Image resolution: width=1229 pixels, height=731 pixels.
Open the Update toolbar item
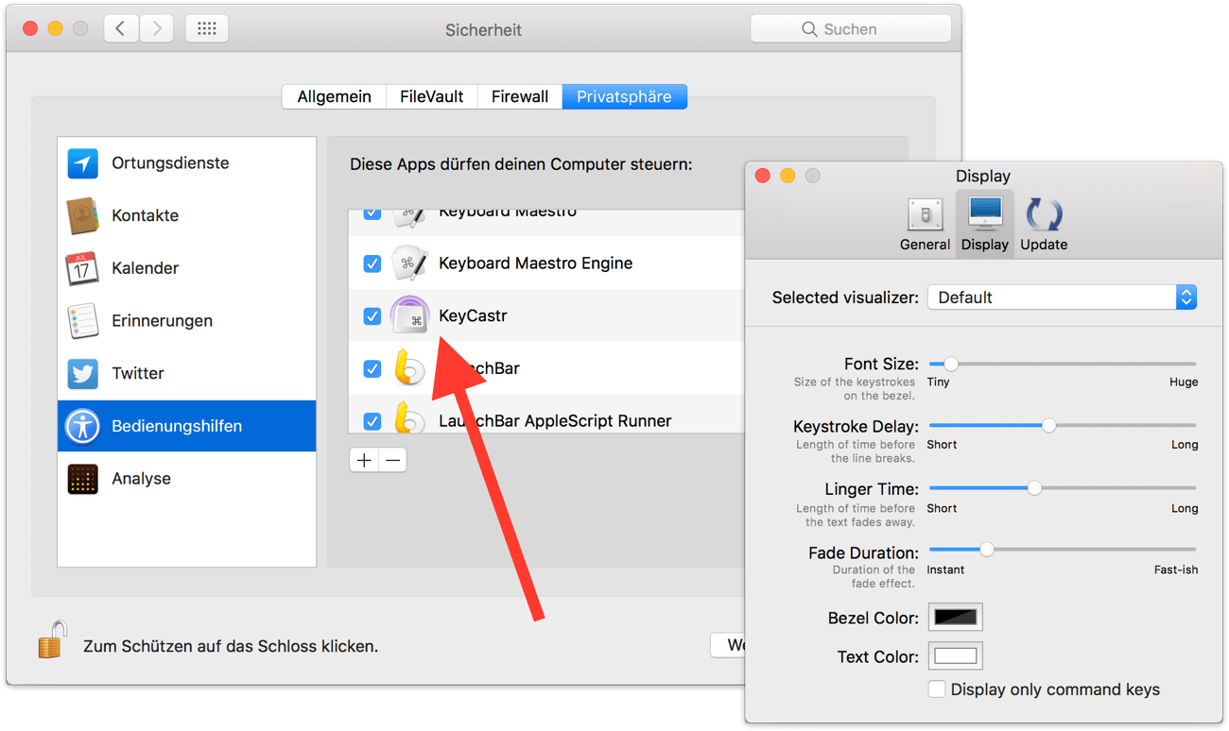[x=1044, y=225]
